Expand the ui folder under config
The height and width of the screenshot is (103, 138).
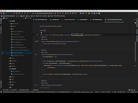click(x=10, y=29)
